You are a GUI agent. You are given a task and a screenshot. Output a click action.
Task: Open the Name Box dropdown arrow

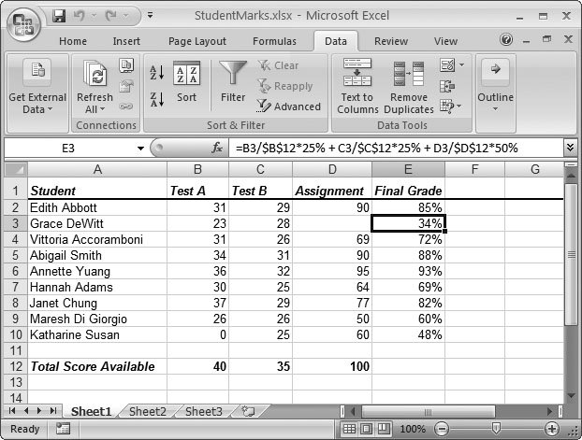140,148
